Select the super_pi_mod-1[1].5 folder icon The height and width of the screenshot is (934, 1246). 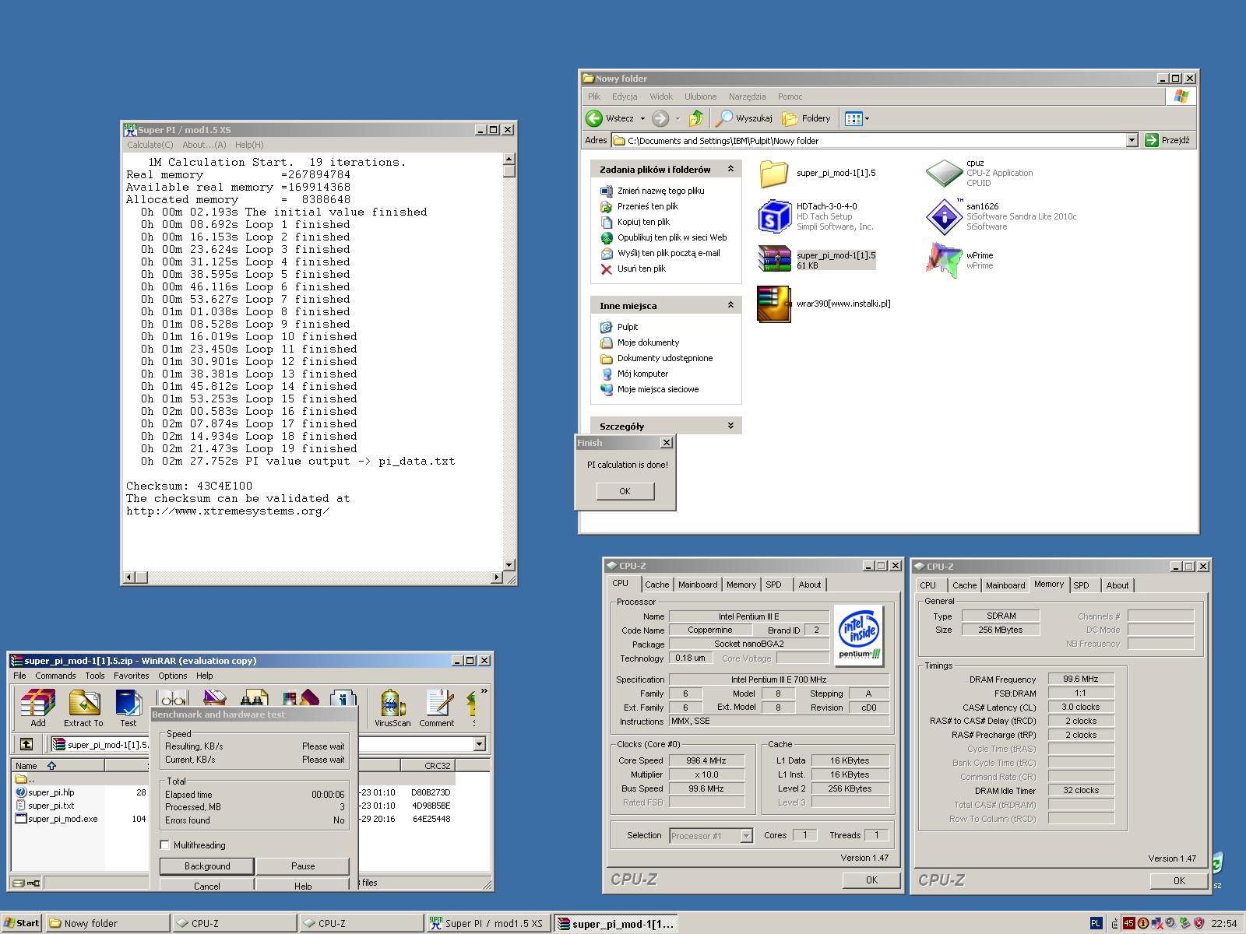pyautogui.click(x=774, y=173)
